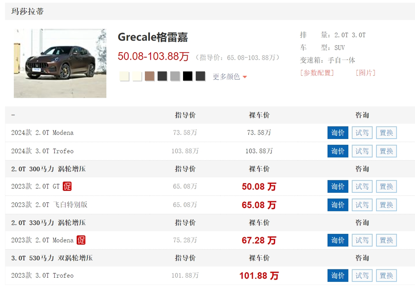Open the 2023款 2.0T Modena model name

coord(42,240)
